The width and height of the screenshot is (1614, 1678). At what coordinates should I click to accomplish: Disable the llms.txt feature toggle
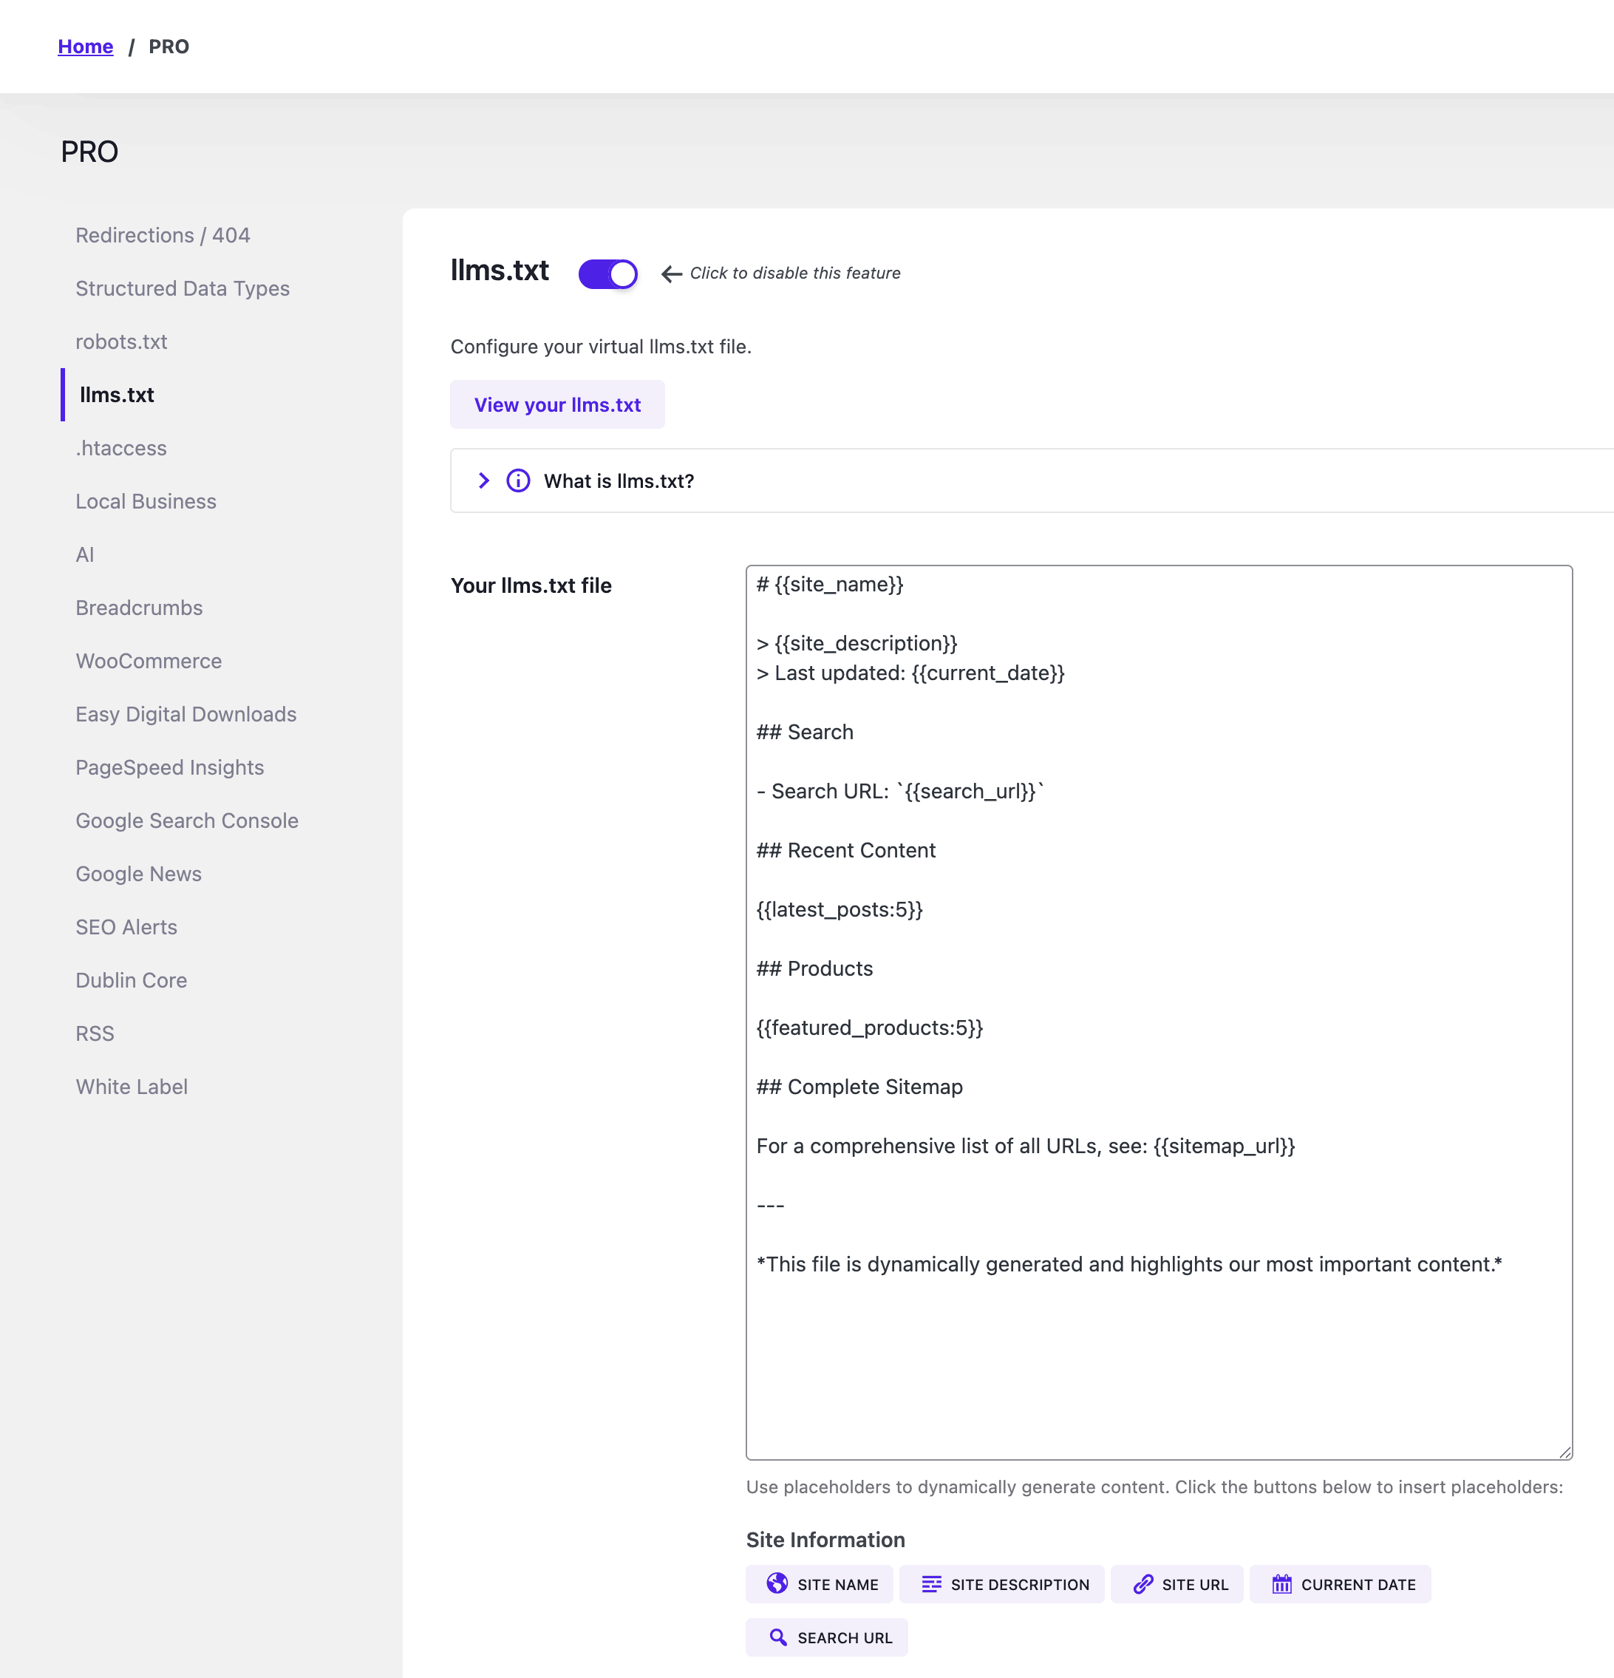pos(607,273)
